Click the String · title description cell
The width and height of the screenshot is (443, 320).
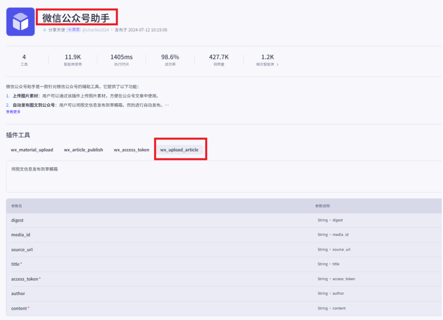point(328,264)
